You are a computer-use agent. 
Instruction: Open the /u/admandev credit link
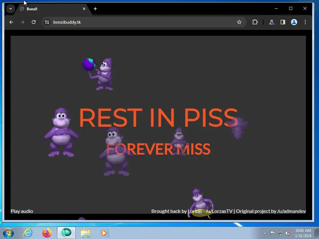pyautogui.click(x=292, y=211)
